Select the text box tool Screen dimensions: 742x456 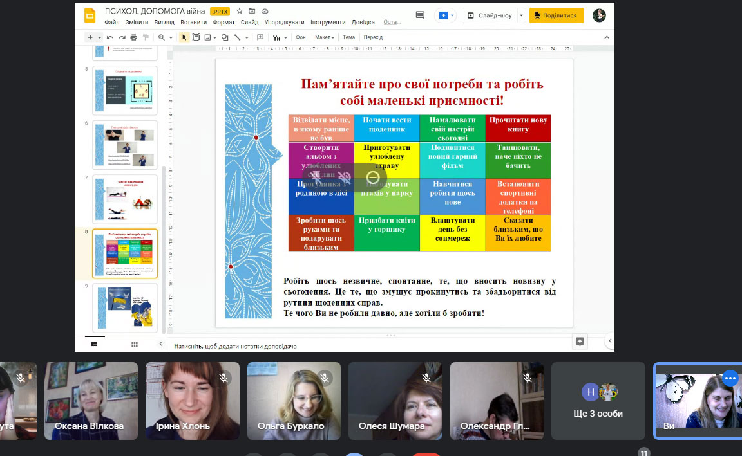coord(196,37)
